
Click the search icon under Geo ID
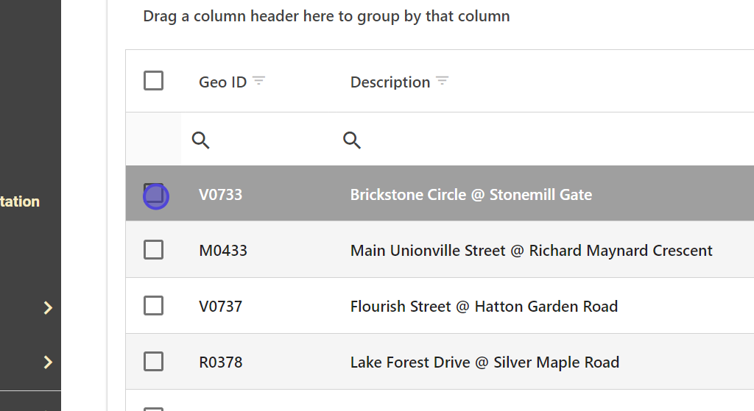tap(200, 140)
